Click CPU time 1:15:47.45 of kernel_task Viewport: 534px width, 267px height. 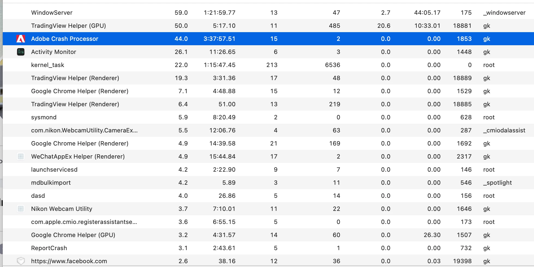219,65
